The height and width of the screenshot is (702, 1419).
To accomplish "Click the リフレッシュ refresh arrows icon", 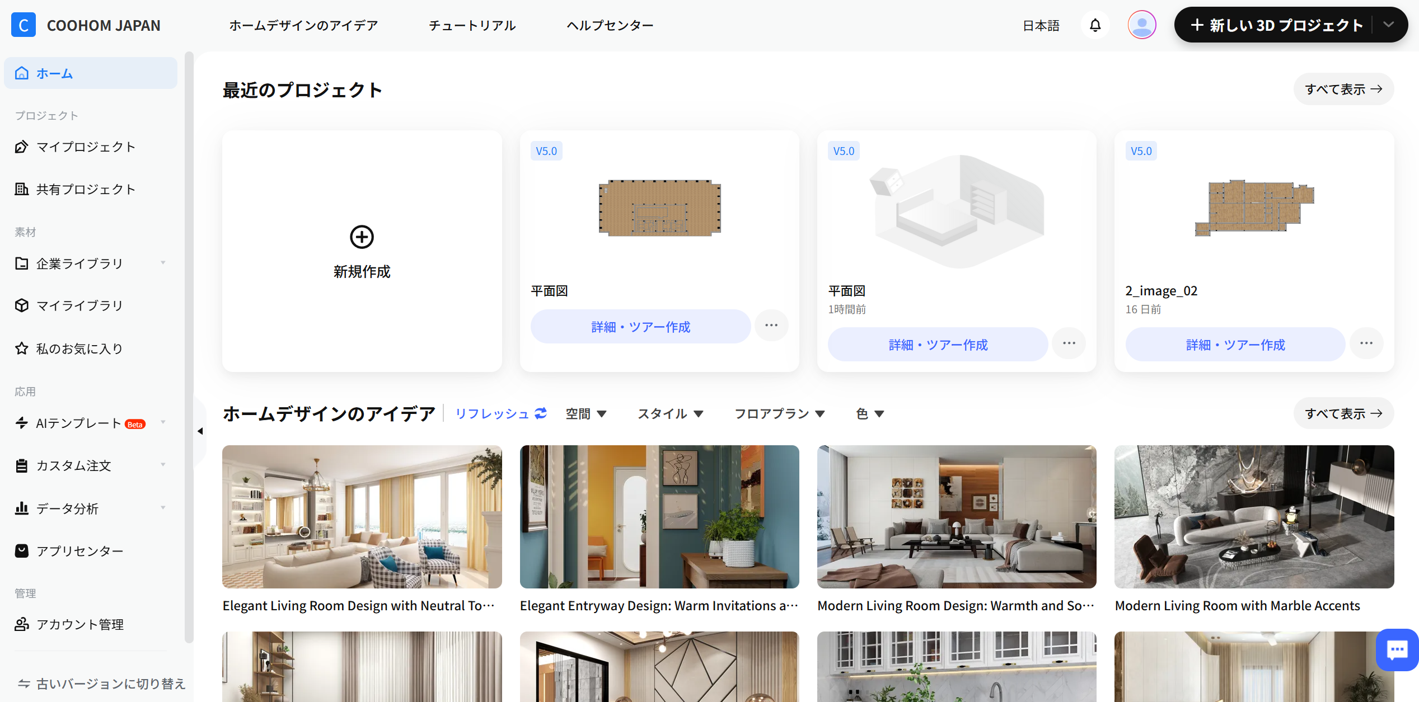I will tap(541, 413).
